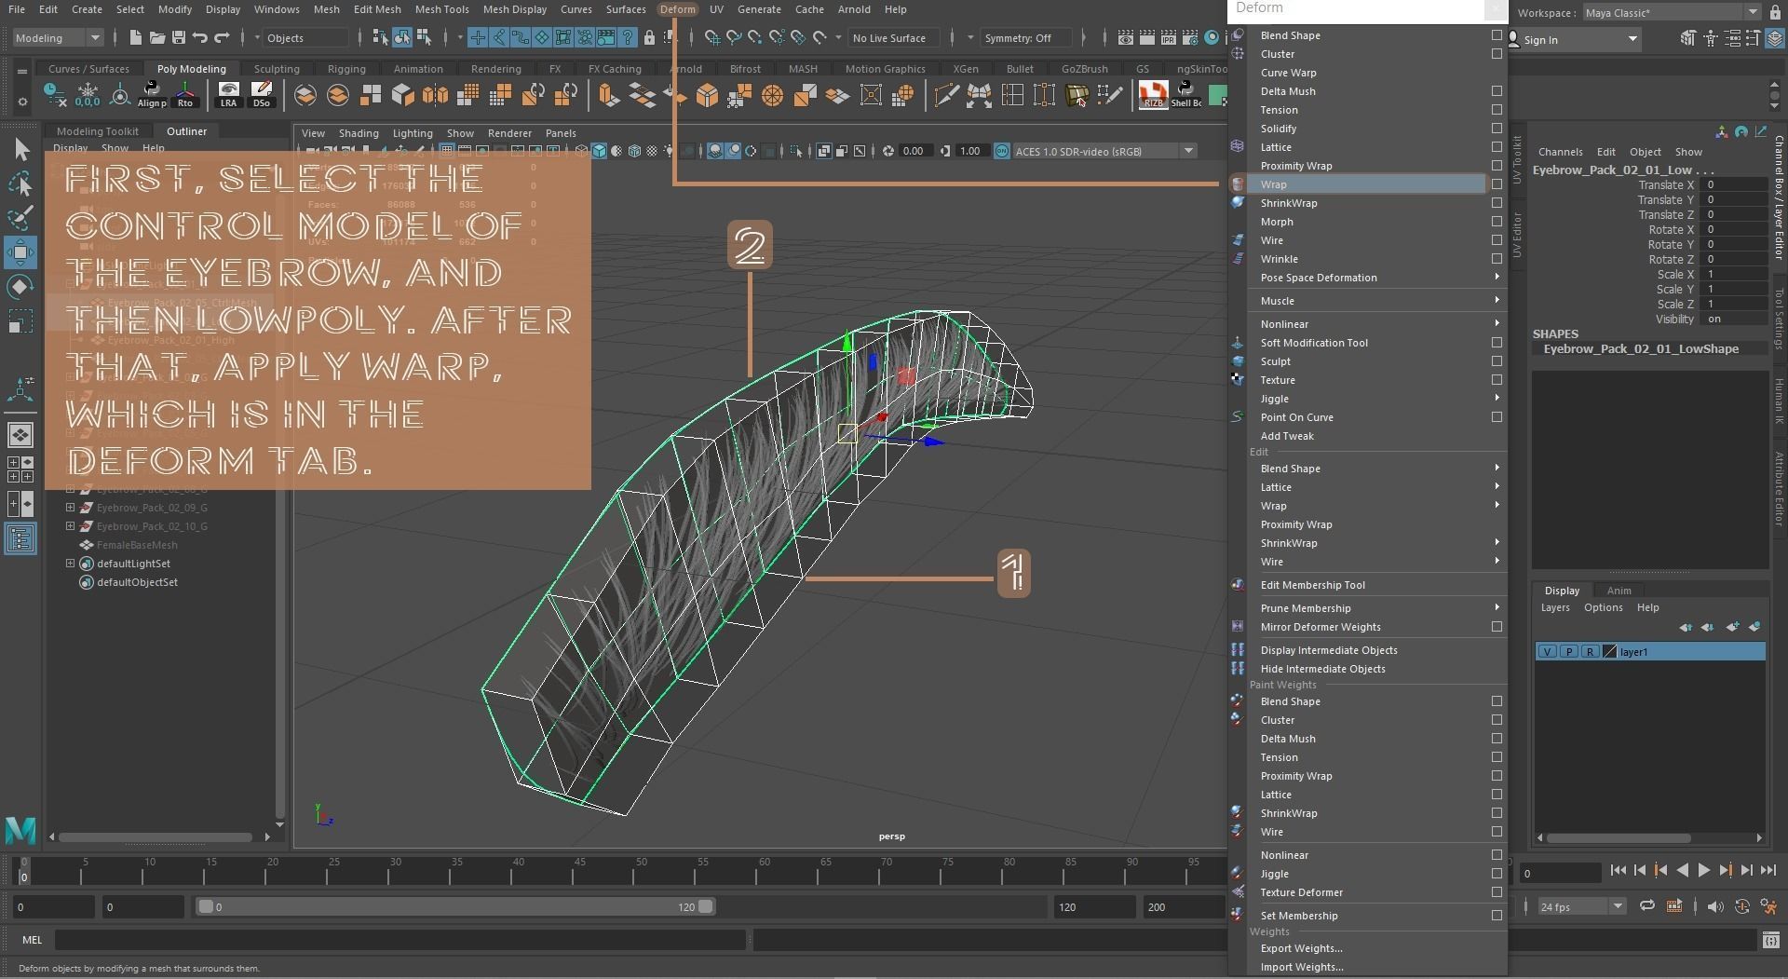The width and height of the screenshot is (1788, 979).
Task: Toggle layer1 visibility V box
Action: [1547, 652]
